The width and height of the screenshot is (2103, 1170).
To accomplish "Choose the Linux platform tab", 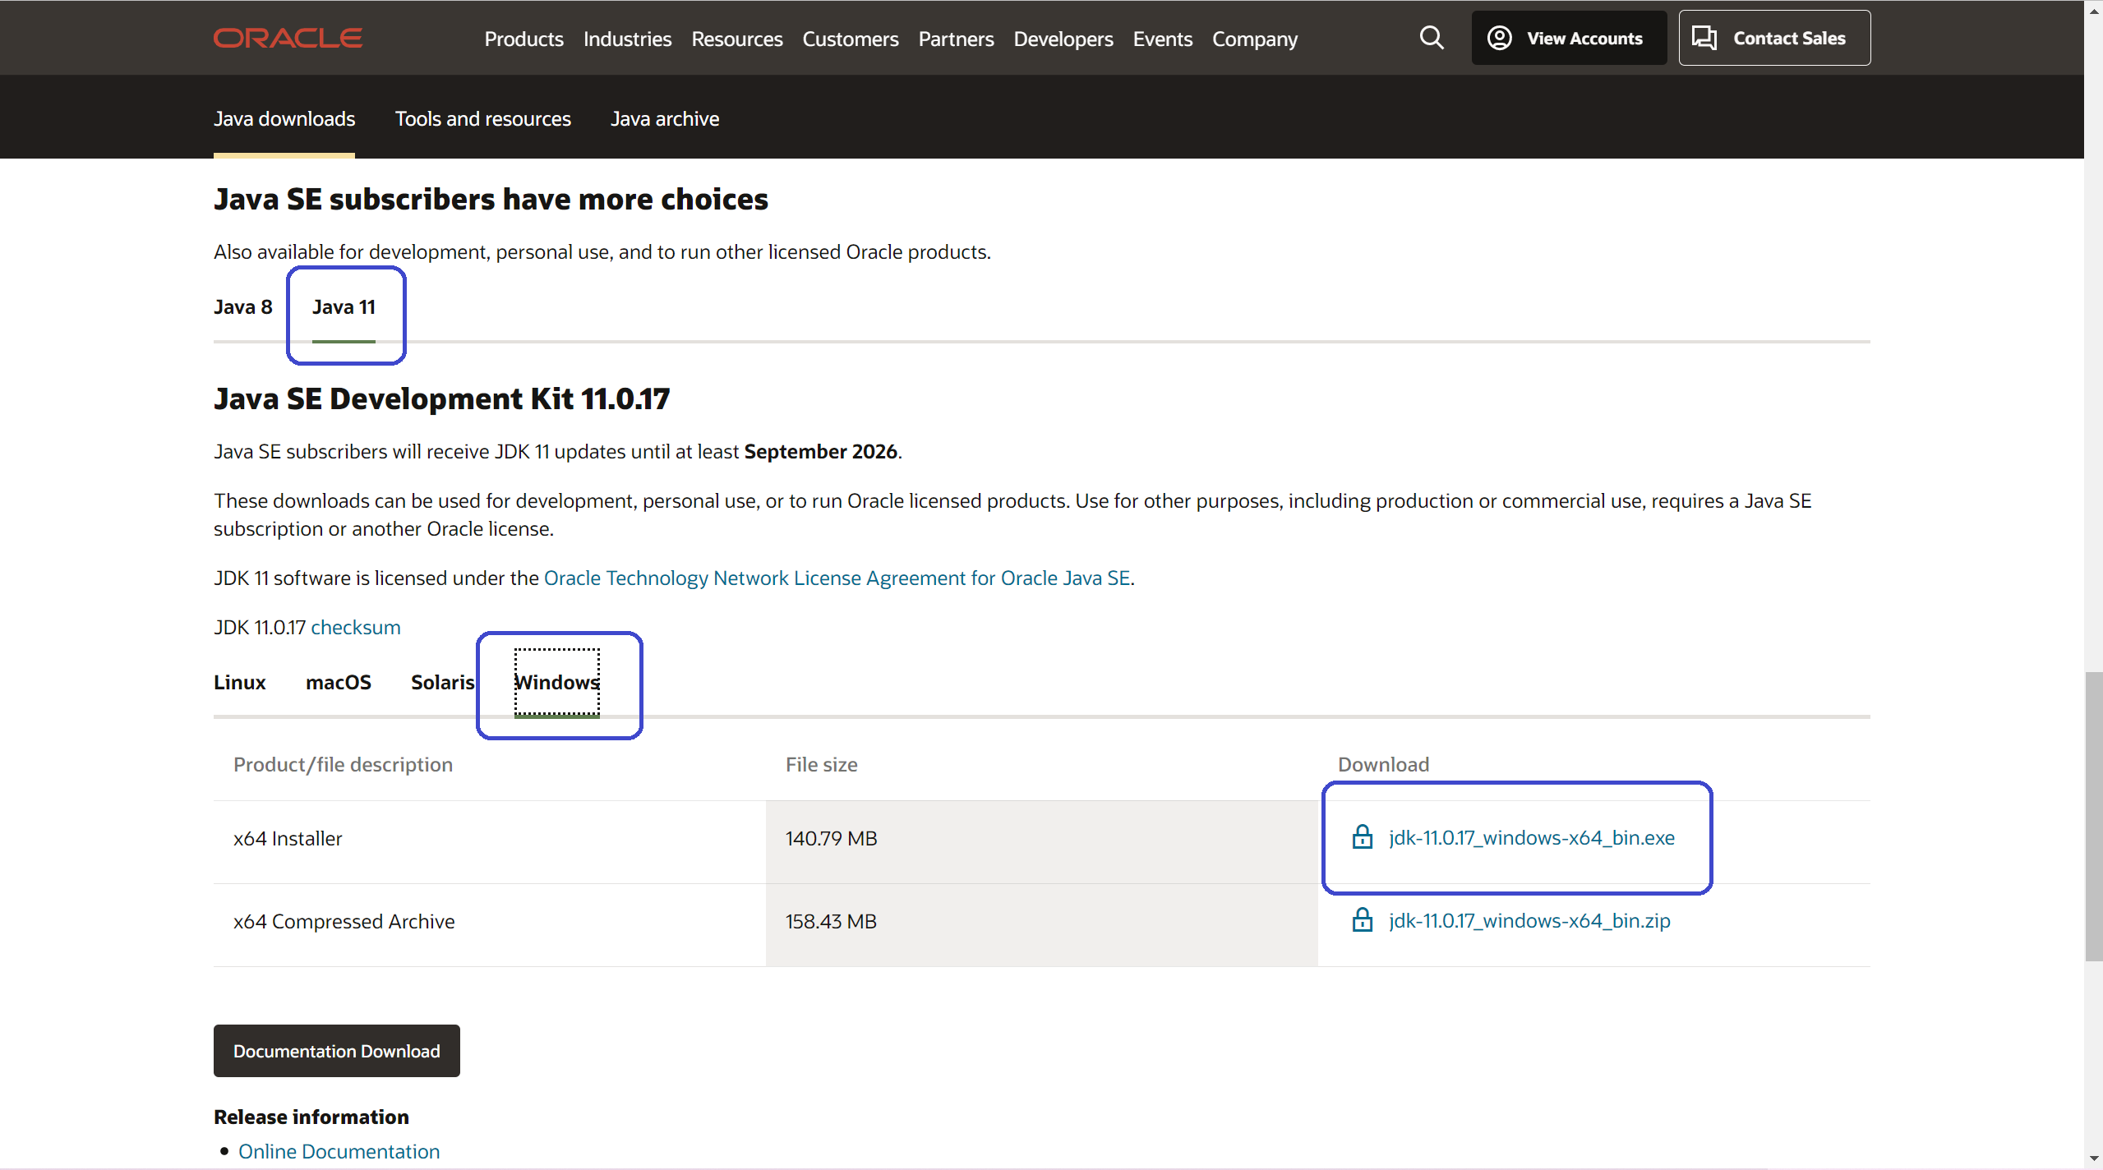I will point(239,682).
